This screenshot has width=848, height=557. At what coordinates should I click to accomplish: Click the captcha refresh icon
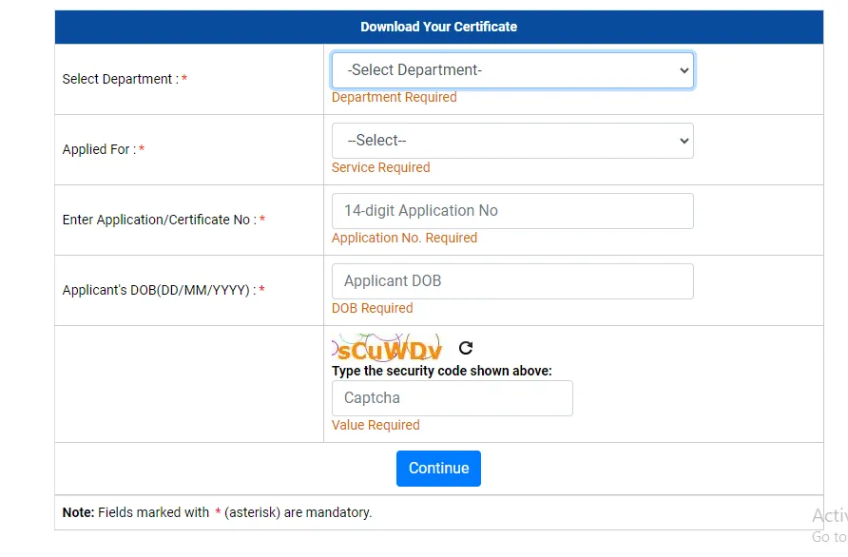[x=466, y=348]
